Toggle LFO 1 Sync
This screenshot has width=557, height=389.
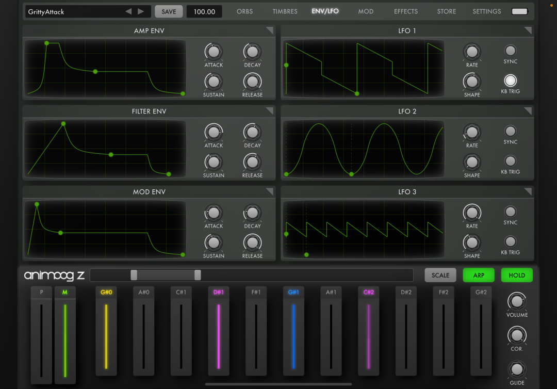pyautogui.click(x=511, y=51)
